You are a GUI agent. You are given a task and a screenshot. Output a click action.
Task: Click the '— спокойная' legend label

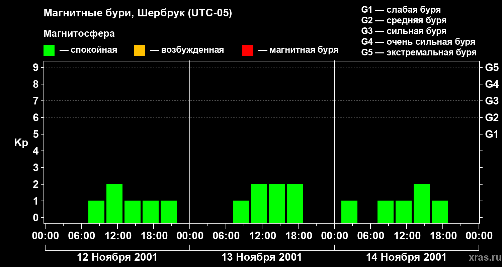click(88, 50)
